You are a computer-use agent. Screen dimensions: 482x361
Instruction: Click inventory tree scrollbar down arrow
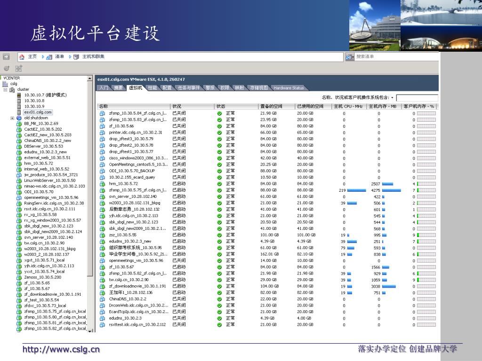tap(90, 330)
